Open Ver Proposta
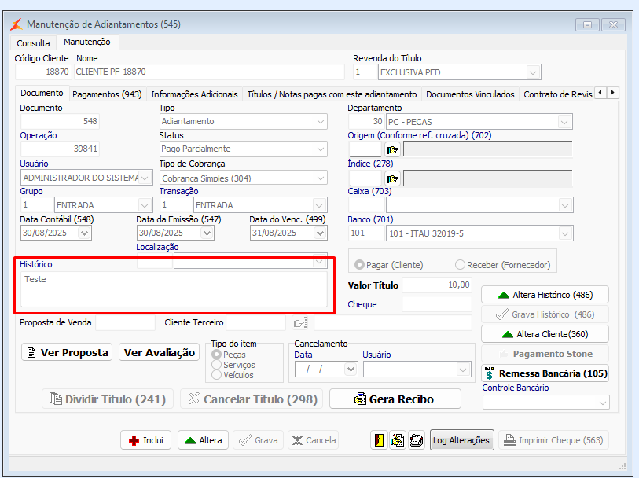The width and height of the screenshot is (639, 478). click(x=67, y=352)
